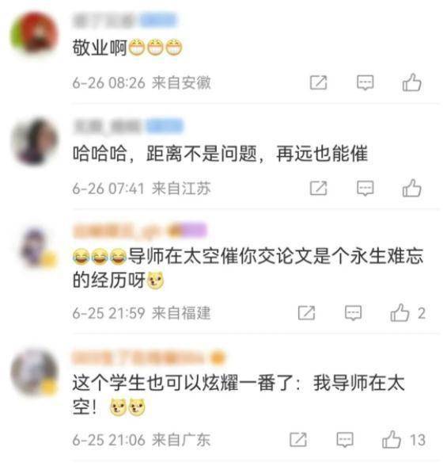Screen dimensions: 447x466
Task: Like the 敬业啊 comment from 安徽
Action: coord(411,82)
